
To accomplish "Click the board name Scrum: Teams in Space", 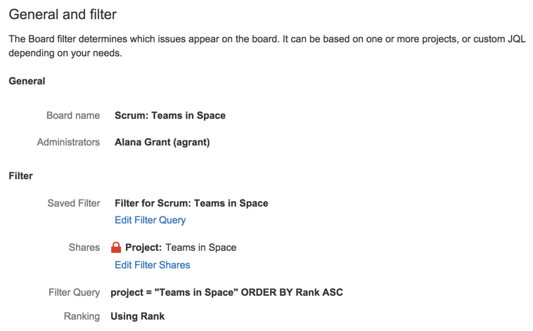I will tap(170, 115).
